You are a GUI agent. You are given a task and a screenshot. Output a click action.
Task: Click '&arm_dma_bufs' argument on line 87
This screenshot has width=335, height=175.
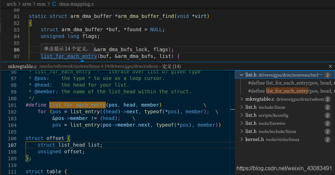(x=134, y=56)
